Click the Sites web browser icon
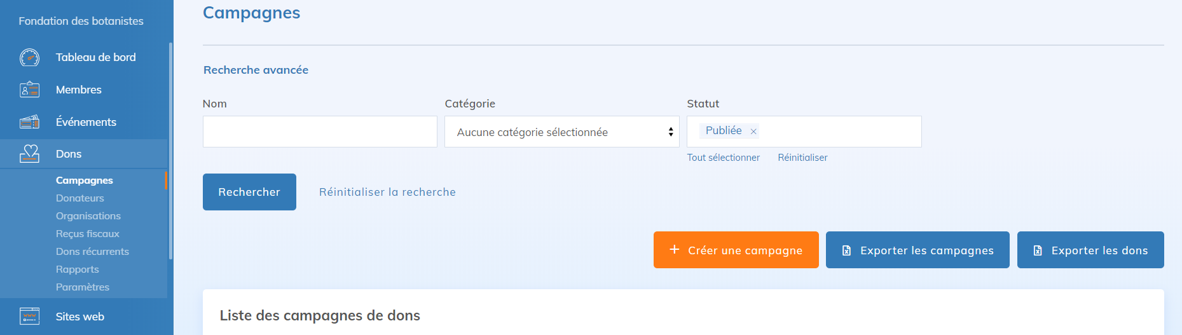 (x=29, y=316)
